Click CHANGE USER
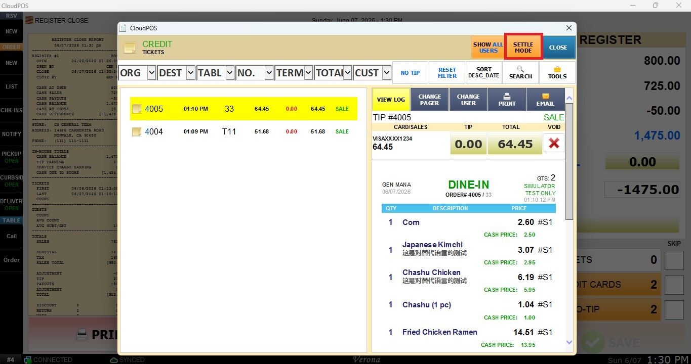Image resolution: width=691 pixels, height=364 pixels. pyautogui.click(x=468, y=100)
